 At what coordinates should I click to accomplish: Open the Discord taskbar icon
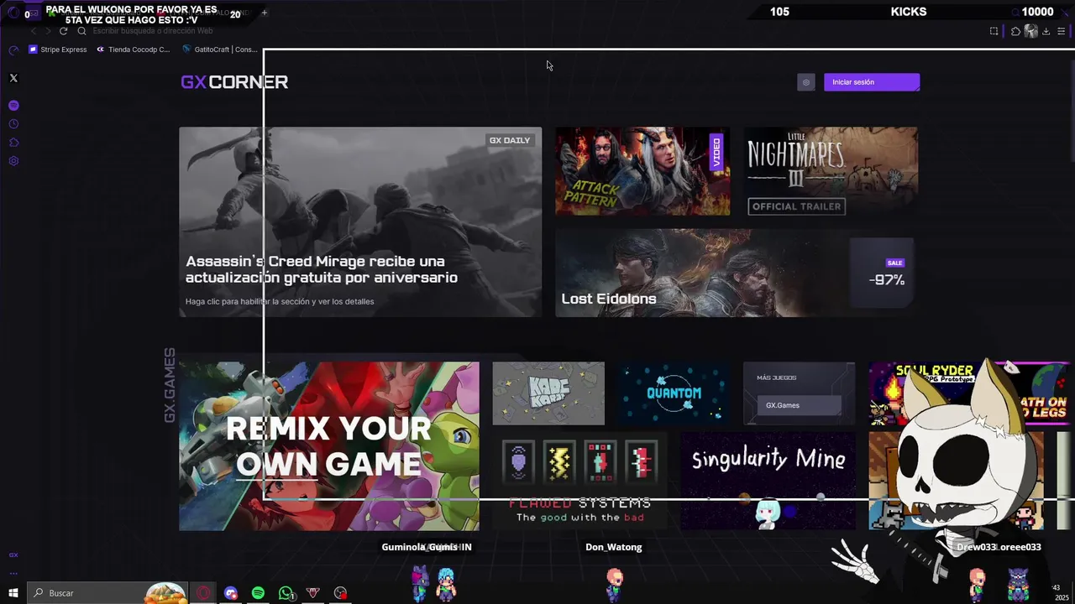(231, 593)
